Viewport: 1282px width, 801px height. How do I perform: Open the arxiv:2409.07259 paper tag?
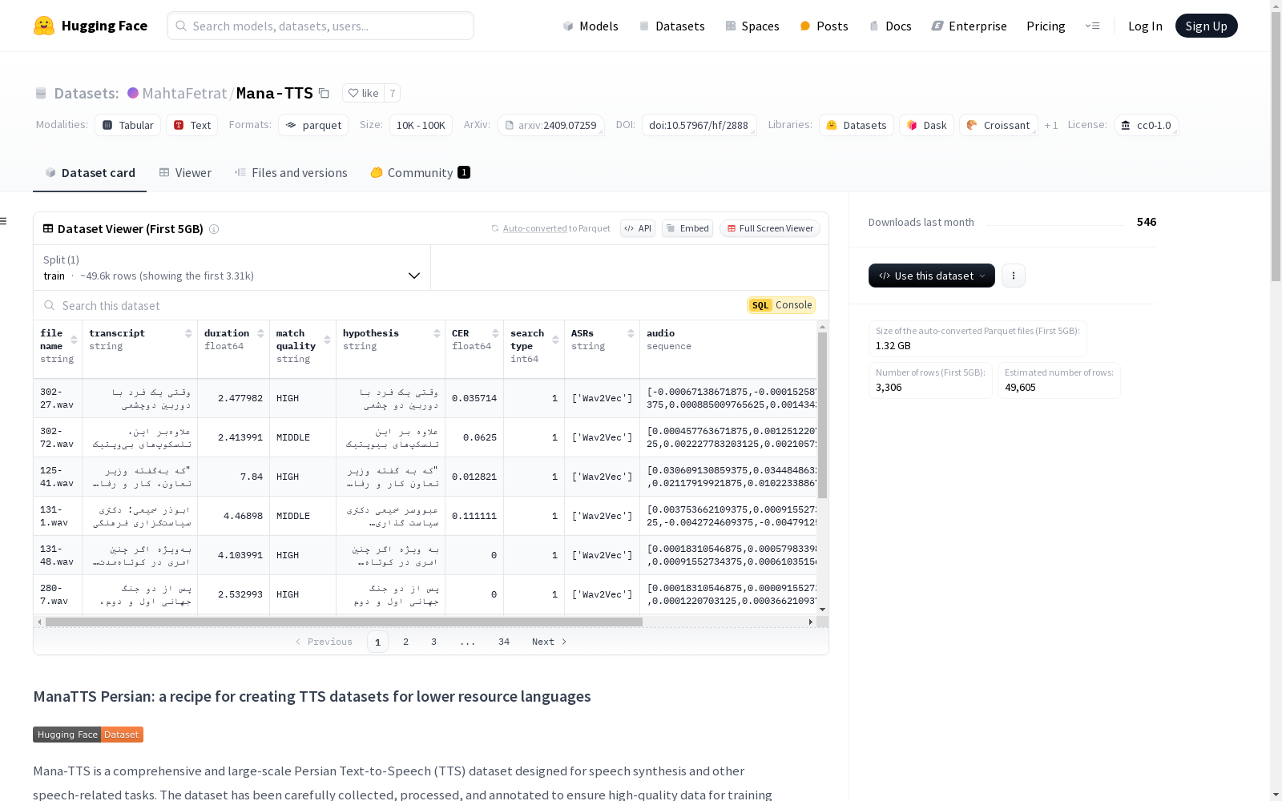point(550,125)
